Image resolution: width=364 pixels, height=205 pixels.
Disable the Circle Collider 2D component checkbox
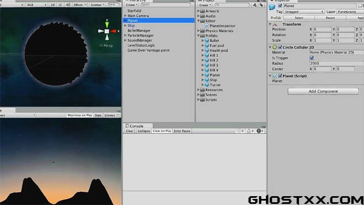pyautogui.click(x=280, y=47)
